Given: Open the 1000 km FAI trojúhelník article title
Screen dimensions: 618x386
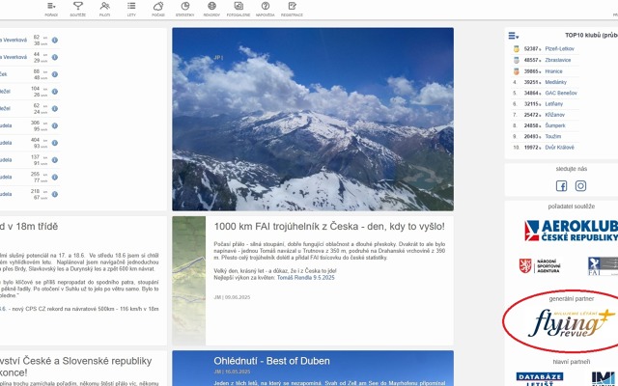Looking at the screenshot, I should coord(329,227).
